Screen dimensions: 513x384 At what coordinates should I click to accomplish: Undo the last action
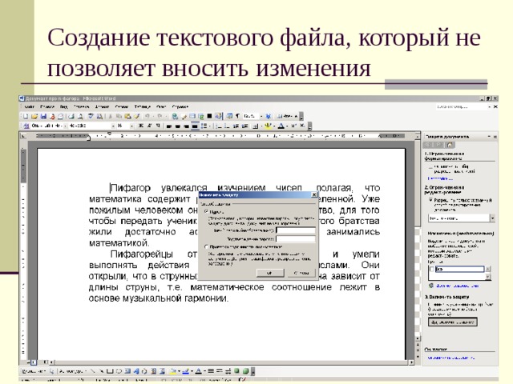click(147, 116)
